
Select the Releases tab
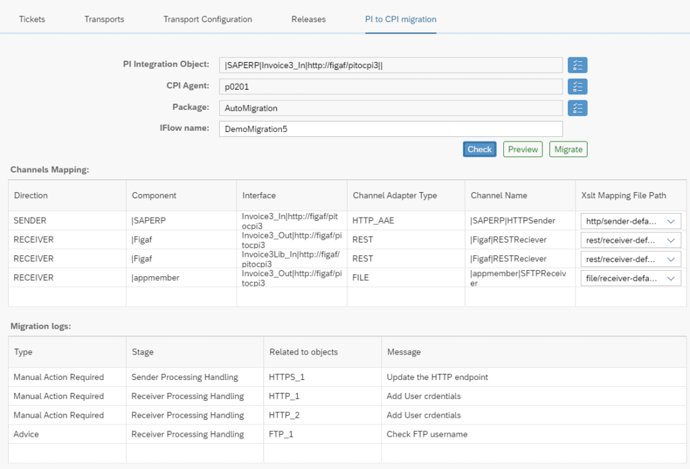pyautogui.click(x=309, y=20)
